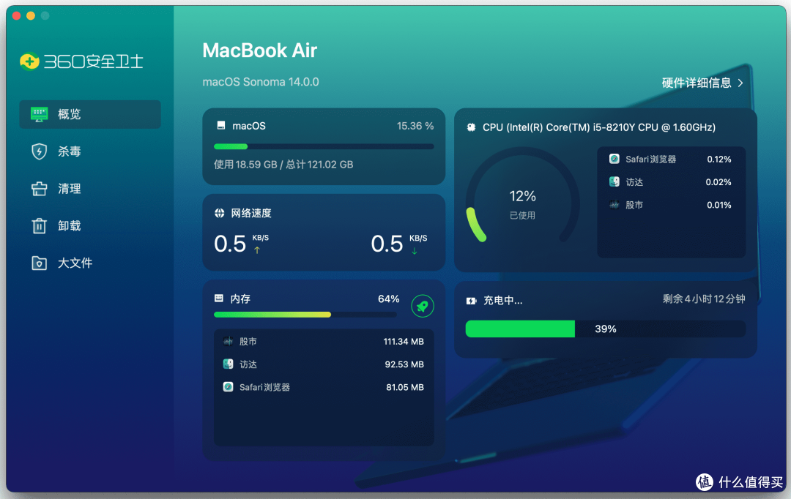The height and width of the screenshot is (499, 791).
Task: Click the macOS disk icon
Action: click(221, 126)
